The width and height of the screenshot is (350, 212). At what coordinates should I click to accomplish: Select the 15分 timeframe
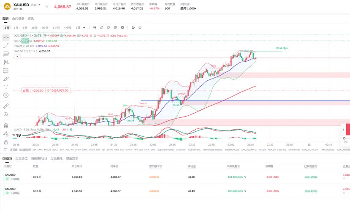click(x=34, y=27)
